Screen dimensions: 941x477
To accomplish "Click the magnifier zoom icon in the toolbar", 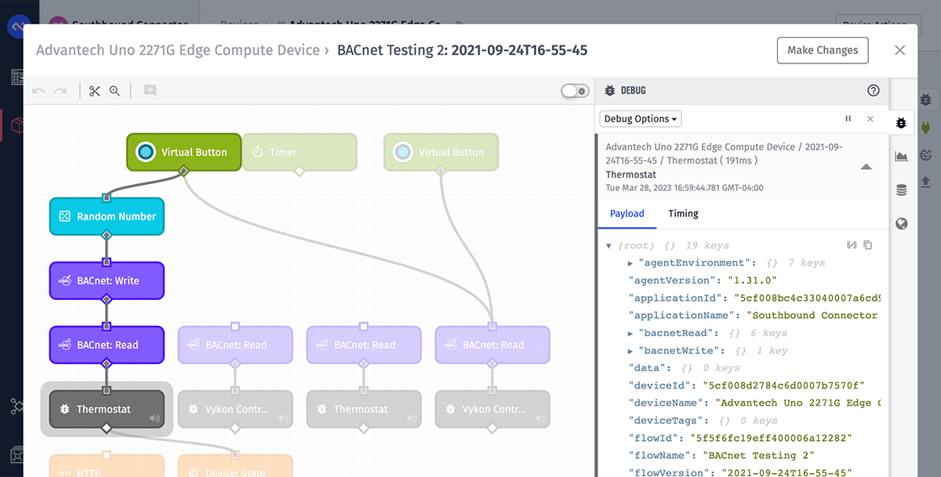I will click(114, 91).
